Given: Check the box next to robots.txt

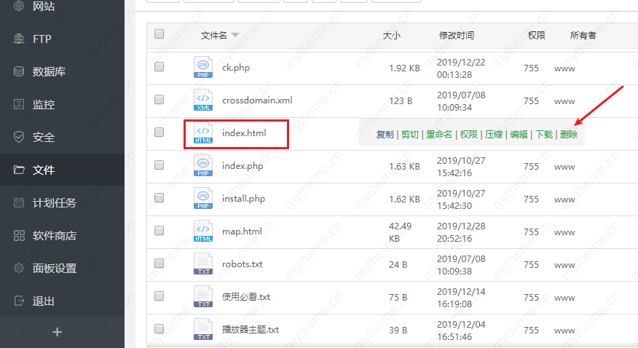Looking at the screenshot, I should coord(159,264).
